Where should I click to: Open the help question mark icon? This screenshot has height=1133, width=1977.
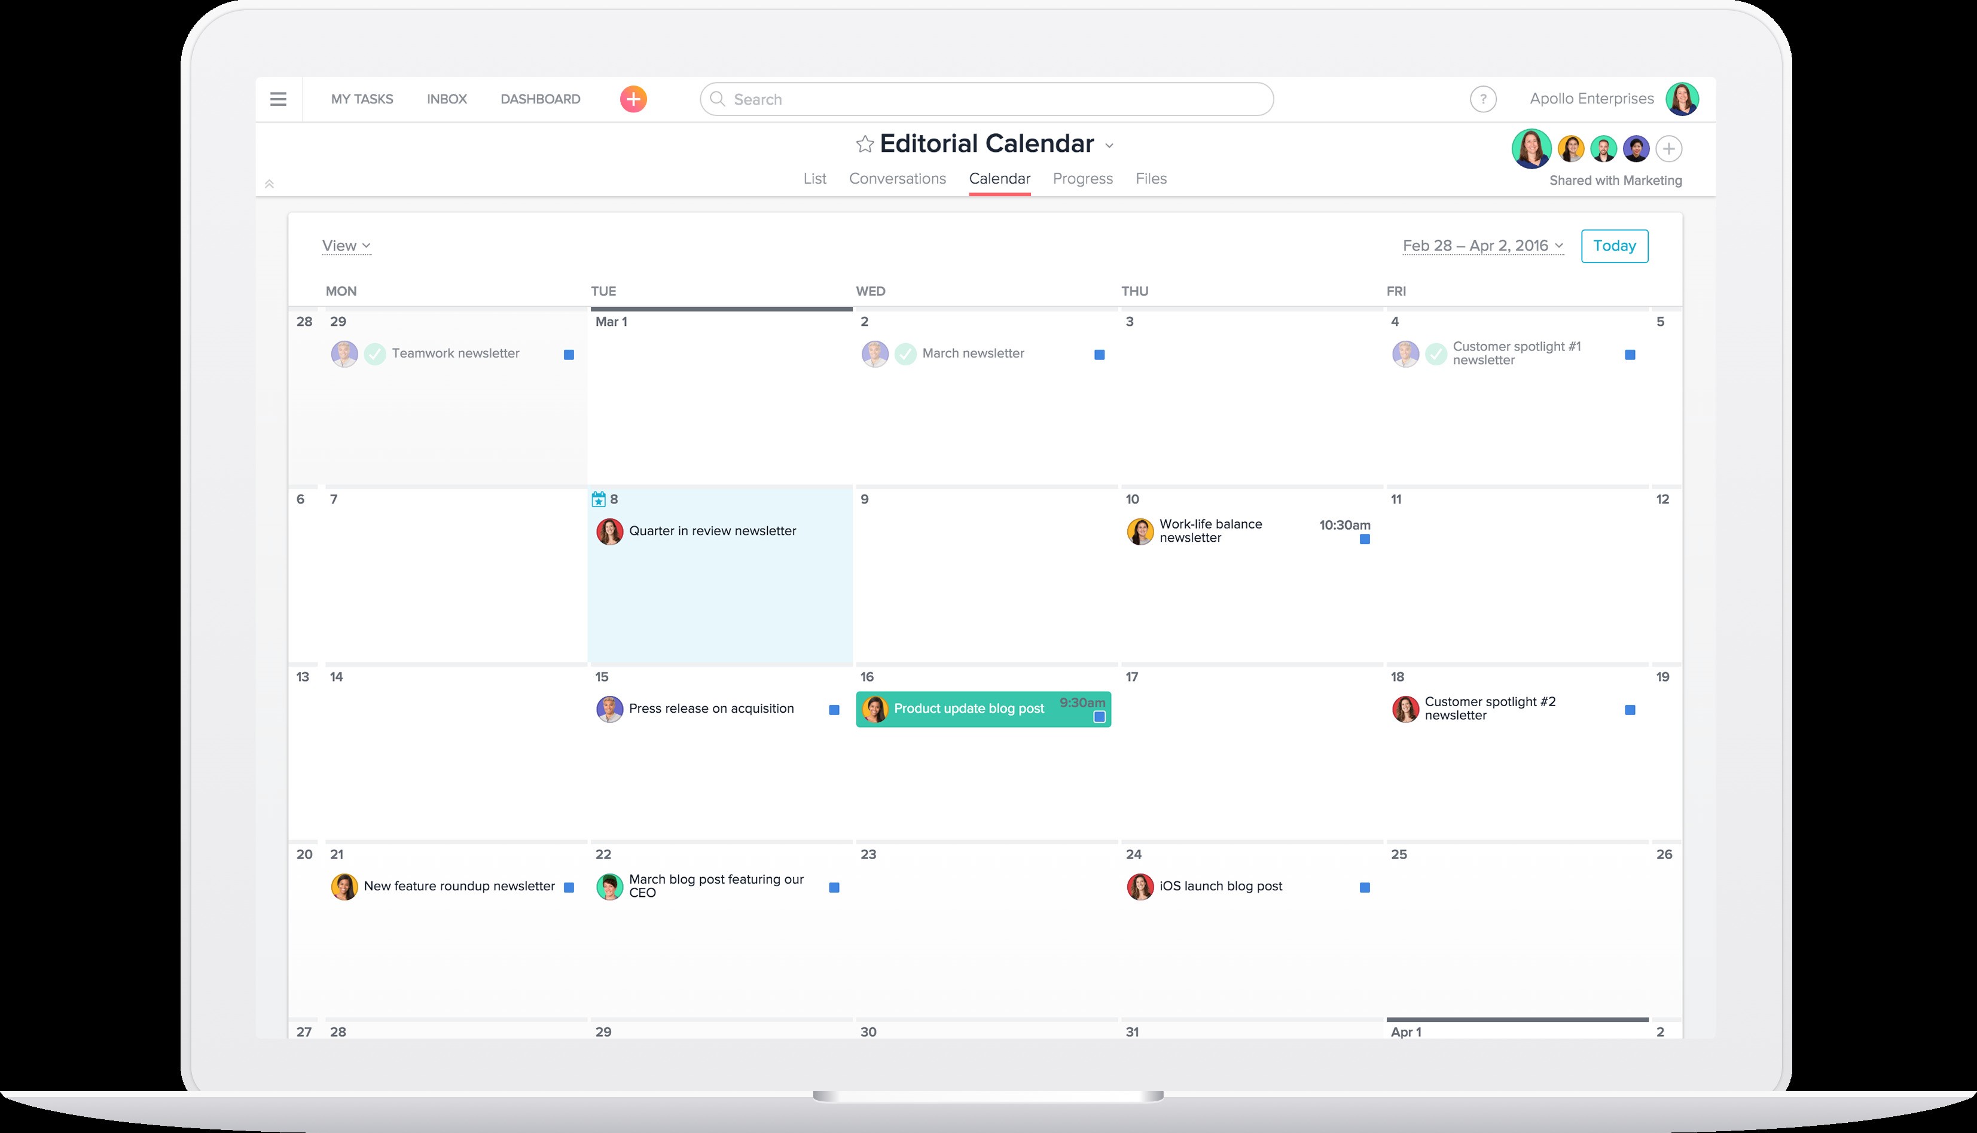pos(1483,99)
